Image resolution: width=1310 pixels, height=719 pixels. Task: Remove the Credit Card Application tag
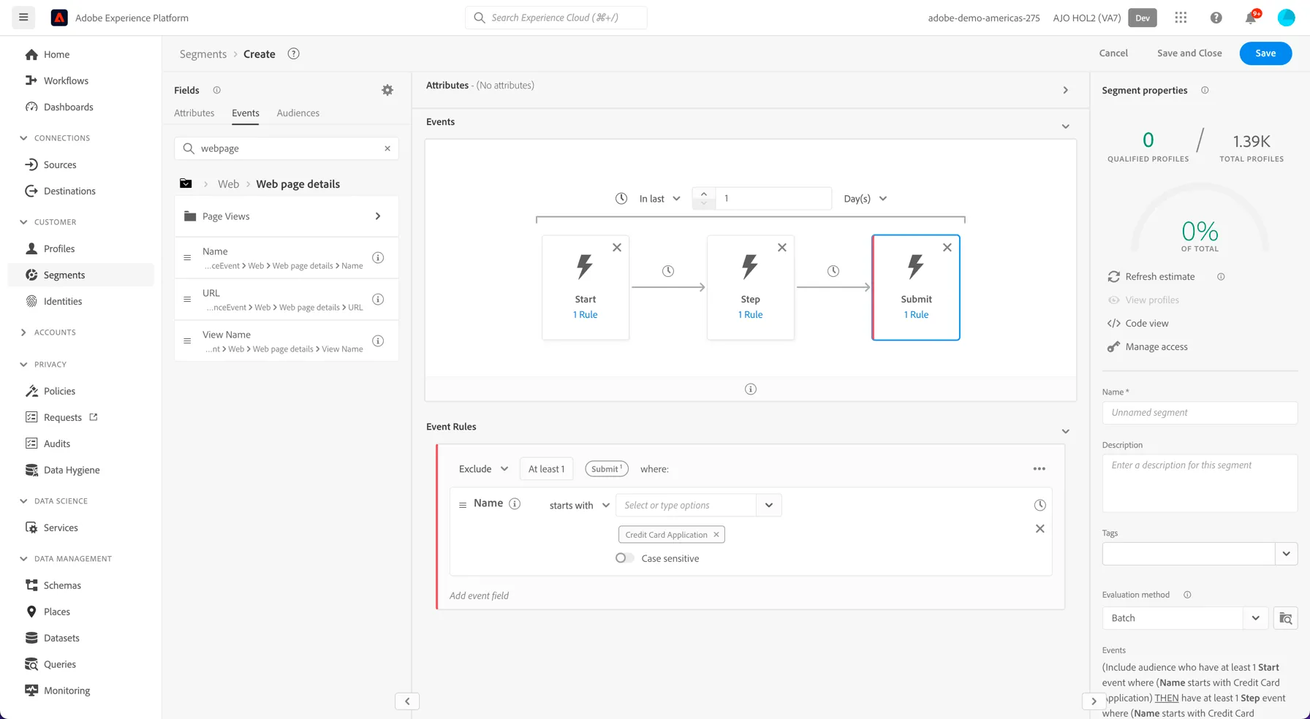(716, 535)
